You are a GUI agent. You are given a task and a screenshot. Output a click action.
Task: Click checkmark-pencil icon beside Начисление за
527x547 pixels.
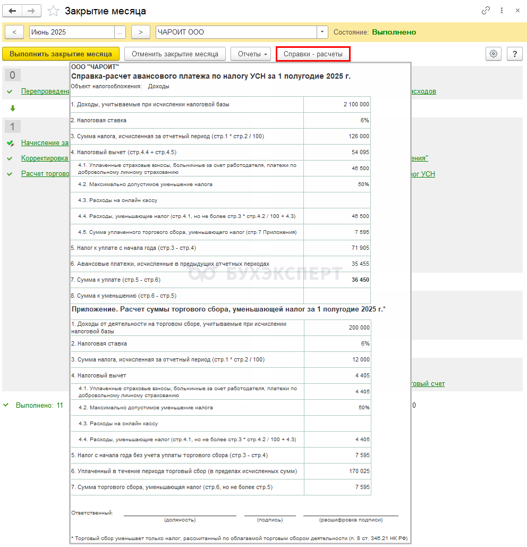click(x=11, y=143)
